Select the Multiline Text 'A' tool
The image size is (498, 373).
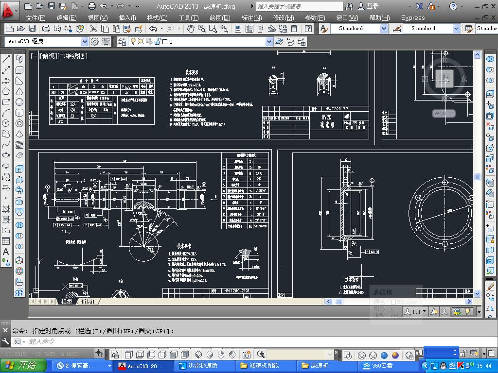pyautogui.click(x=6, y=252)
